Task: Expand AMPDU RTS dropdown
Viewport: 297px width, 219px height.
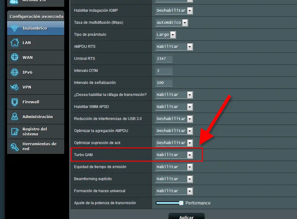Action: (174, 47)
